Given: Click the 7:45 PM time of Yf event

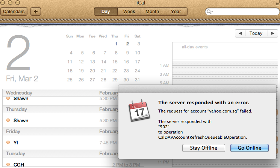Looking at the screenshot, I should click(108, 143).
